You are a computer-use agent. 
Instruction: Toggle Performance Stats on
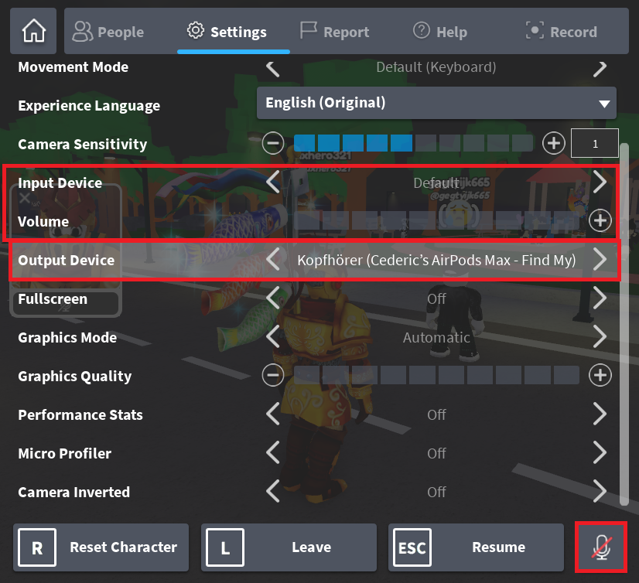coord(599,414)
